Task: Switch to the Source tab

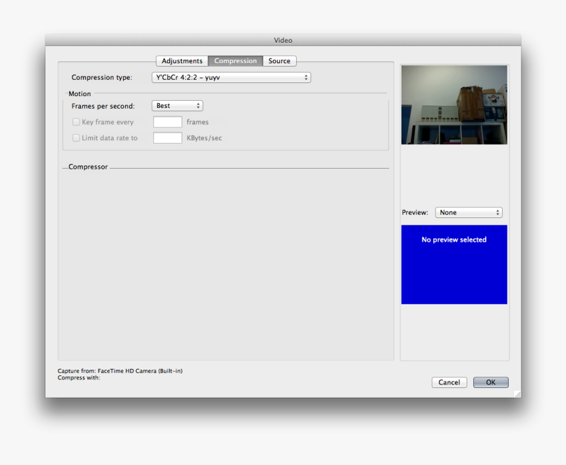Action: click(x=279, y=61)
